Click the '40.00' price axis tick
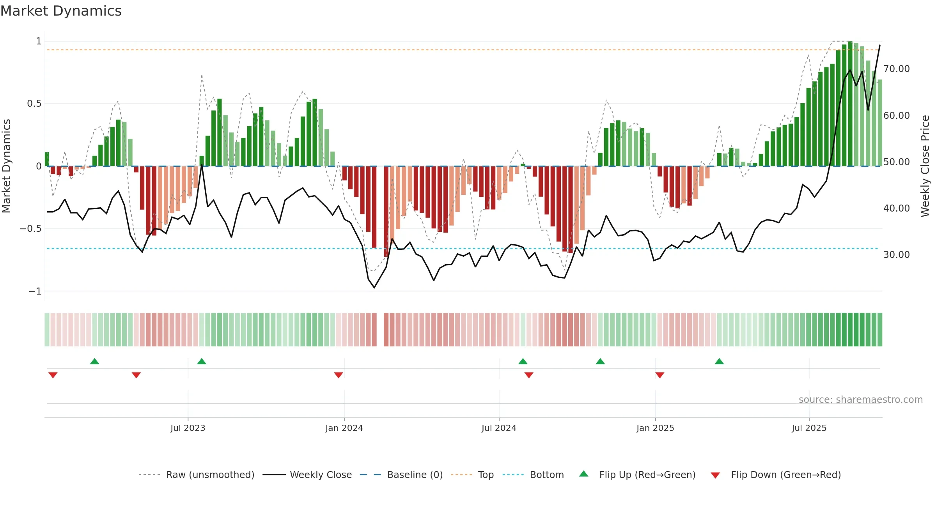Viewport: 936px width, 526px height. (x=897, y=208)
